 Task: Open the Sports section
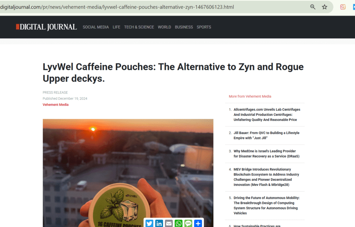click(x=204, y=27)
